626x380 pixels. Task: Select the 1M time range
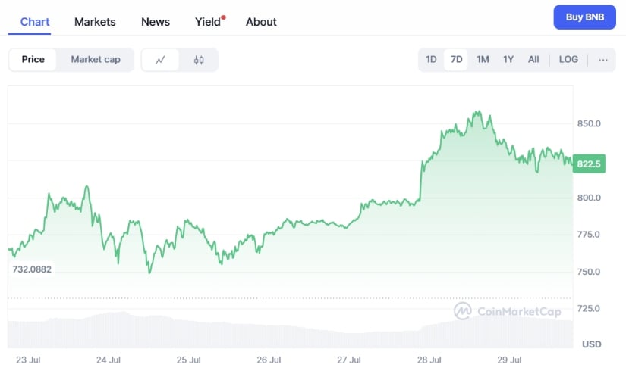pos(483,60)
